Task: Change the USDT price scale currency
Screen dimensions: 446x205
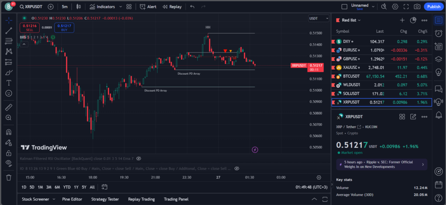Action: [318, 18]
